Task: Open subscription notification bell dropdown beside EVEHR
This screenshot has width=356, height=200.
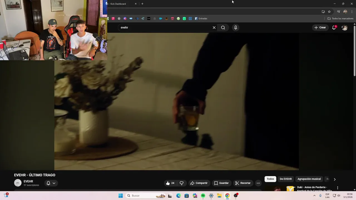Action: [51, 183]
